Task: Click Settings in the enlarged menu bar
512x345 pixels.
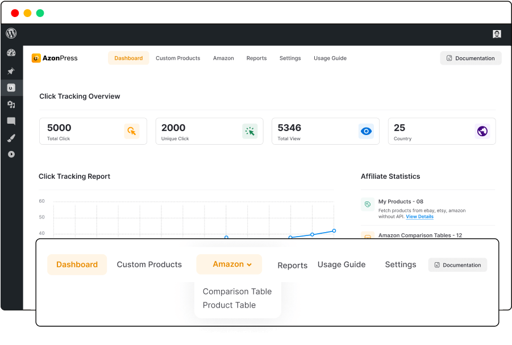Action: 401,264
